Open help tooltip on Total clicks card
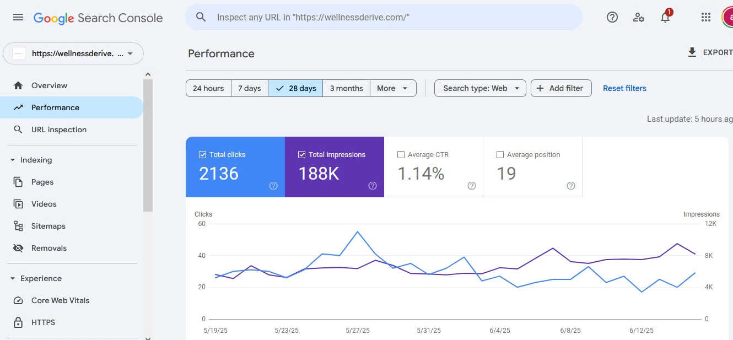Screen dimensions: 733x340 tap(273, 186)
